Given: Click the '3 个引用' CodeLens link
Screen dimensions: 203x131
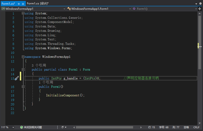Looking at the screenshot, I should [39, 65].
